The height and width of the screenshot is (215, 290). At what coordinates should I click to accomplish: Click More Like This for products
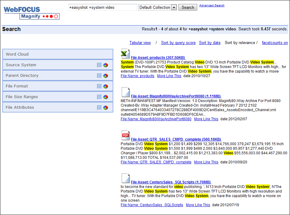(169, 76)
